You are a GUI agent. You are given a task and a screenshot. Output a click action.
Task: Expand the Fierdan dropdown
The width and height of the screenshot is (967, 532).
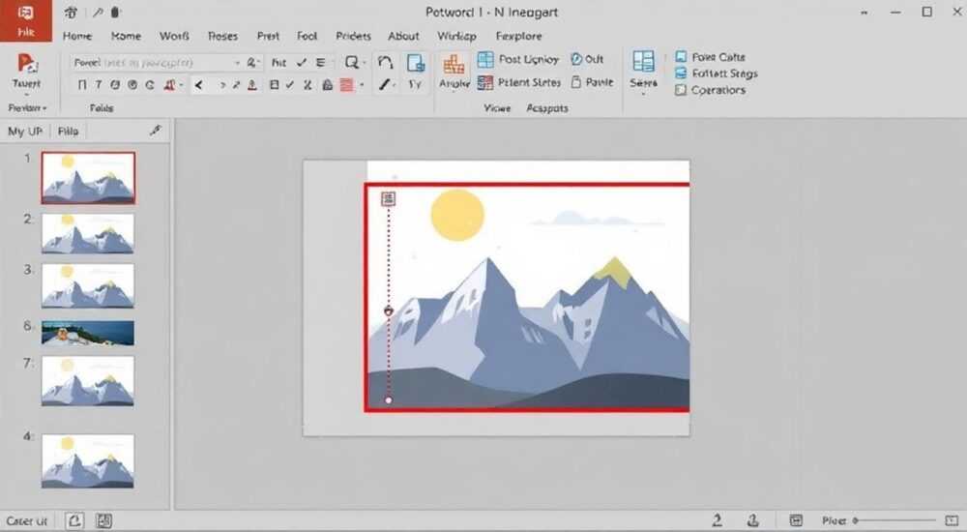(x=27, y=108)
